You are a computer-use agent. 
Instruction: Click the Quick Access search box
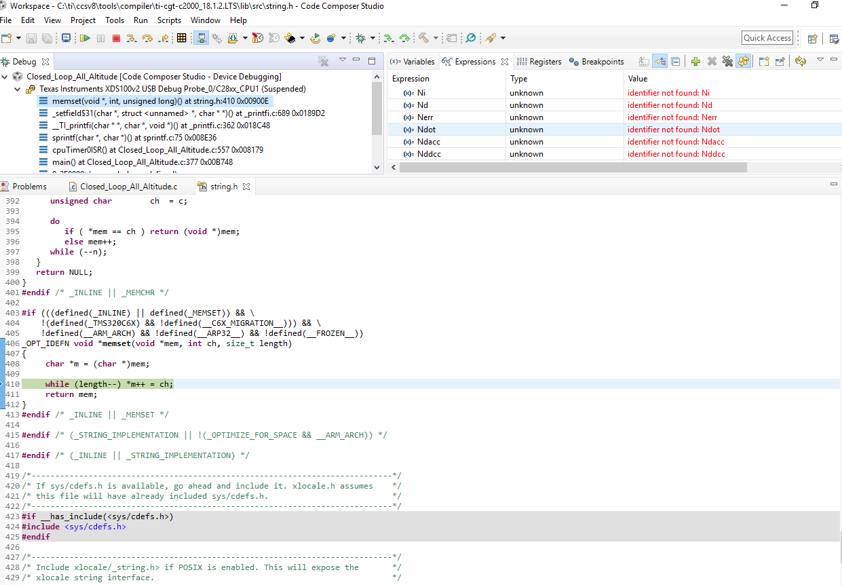click(767, 38)
